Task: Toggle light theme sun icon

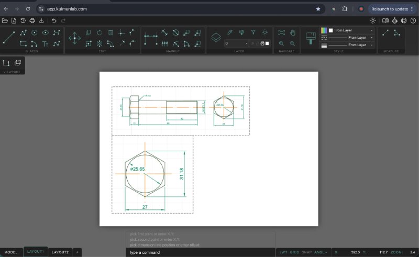Action: (373, 20)
